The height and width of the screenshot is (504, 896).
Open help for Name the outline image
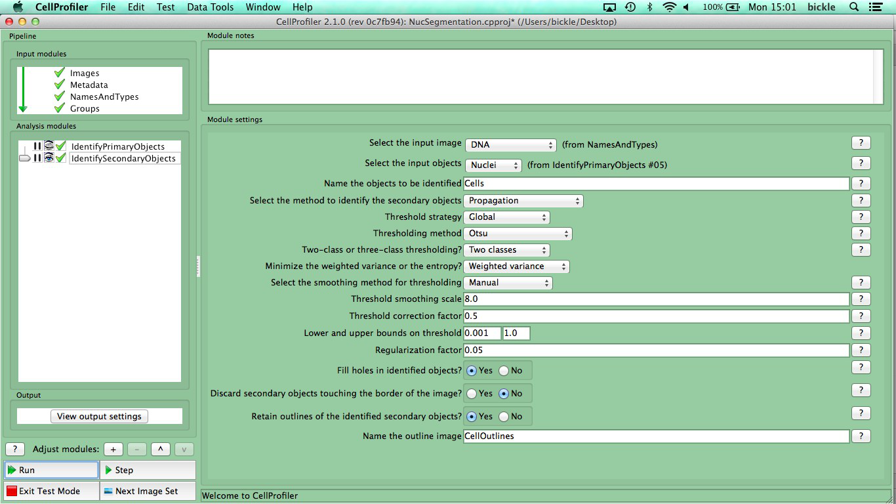861,436
